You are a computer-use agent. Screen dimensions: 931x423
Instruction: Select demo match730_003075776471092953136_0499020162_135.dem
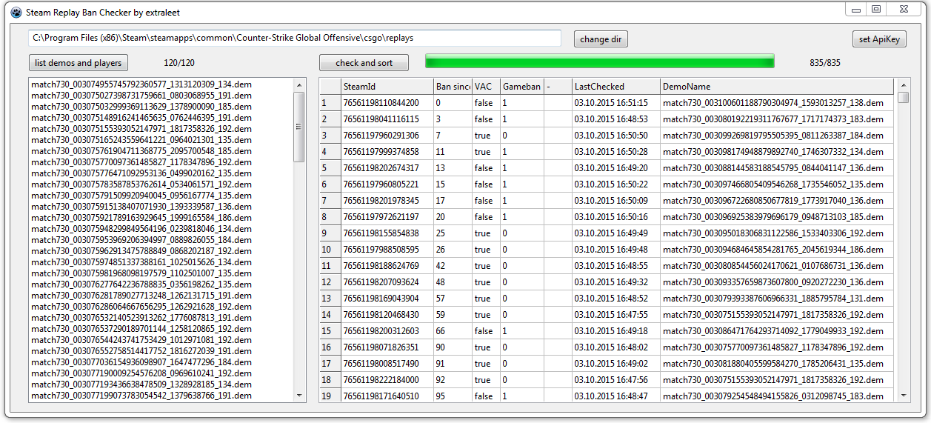point(141,173)
